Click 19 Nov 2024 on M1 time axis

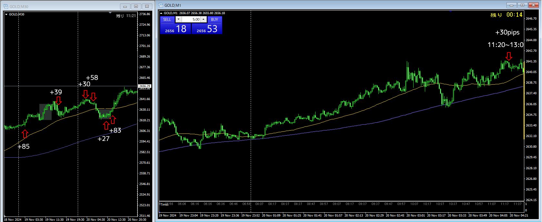pos(167,216)
